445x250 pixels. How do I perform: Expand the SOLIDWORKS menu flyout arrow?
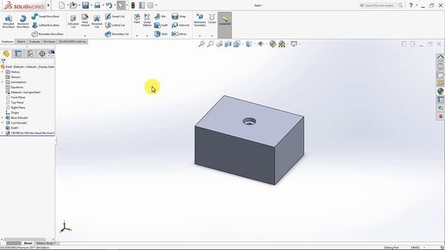point(49,5)
